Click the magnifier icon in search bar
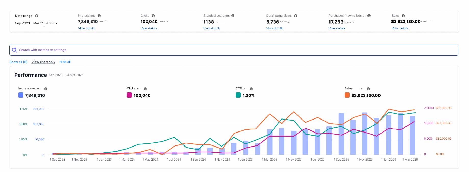The image size is (469, 172). (x=15, y=50)
